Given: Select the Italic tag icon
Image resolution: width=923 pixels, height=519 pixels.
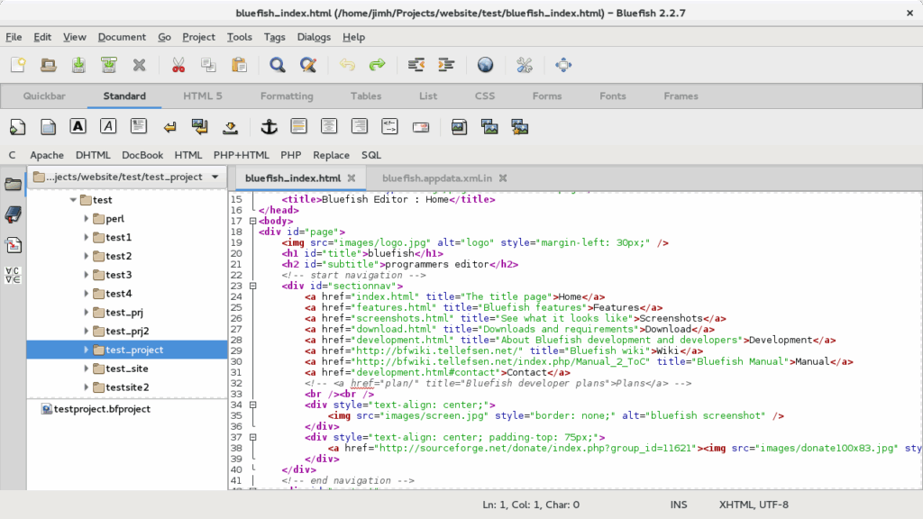Looking at the screenshot, I should (x=107, y=126).
